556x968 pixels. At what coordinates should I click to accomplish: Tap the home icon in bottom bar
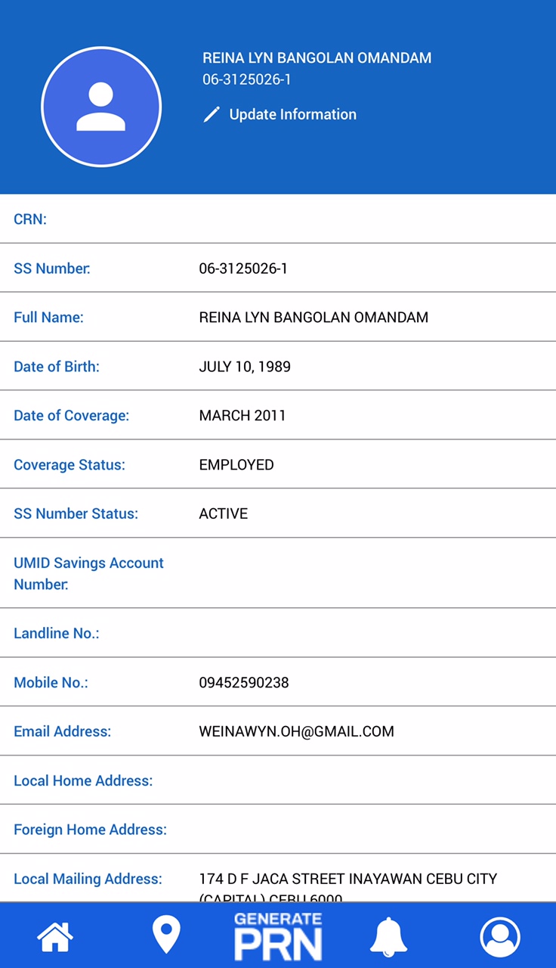55,937
